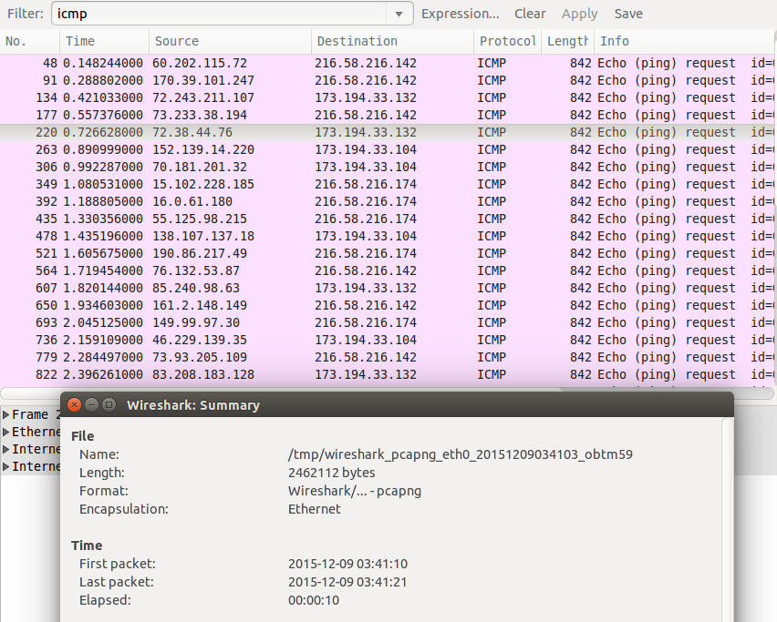Select packet 220 from source 72.38.44.76

274,132
